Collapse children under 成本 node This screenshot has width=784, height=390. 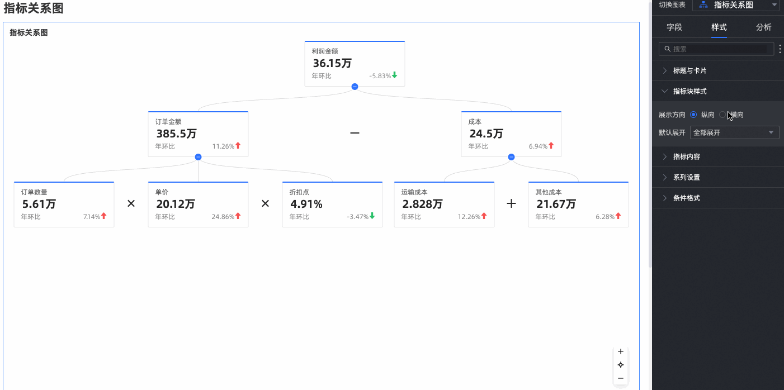(x=511, y=157)
